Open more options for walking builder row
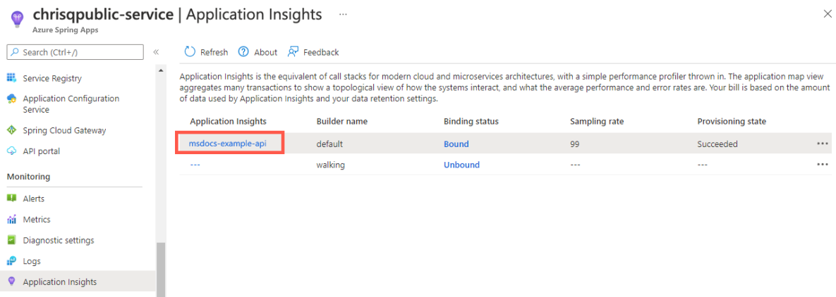 tap(822, 165)
